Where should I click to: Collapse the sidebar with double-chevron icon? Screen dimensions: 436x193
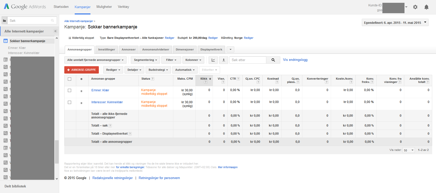[56, 31]
